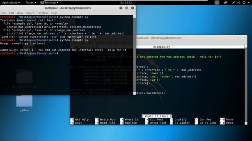Click 'Redo' shortcut in nano
252x141 pixels.
coord(226,123)
